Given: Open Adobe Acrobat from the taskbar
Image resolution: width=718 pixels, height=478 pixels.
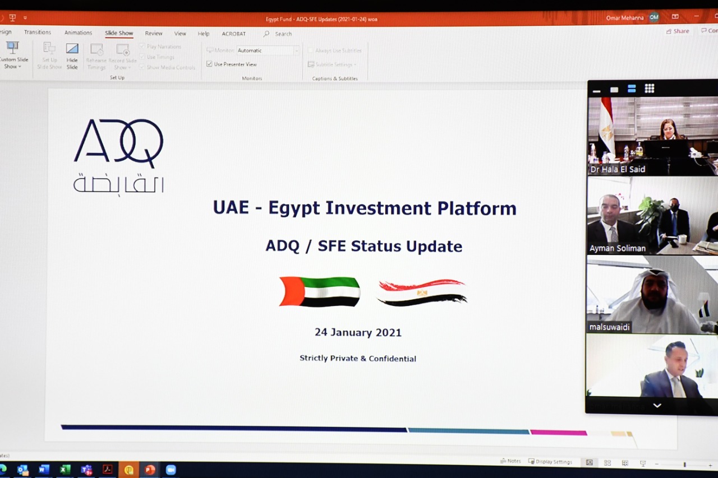Looking at the screenshot, I should coord(107,470).
